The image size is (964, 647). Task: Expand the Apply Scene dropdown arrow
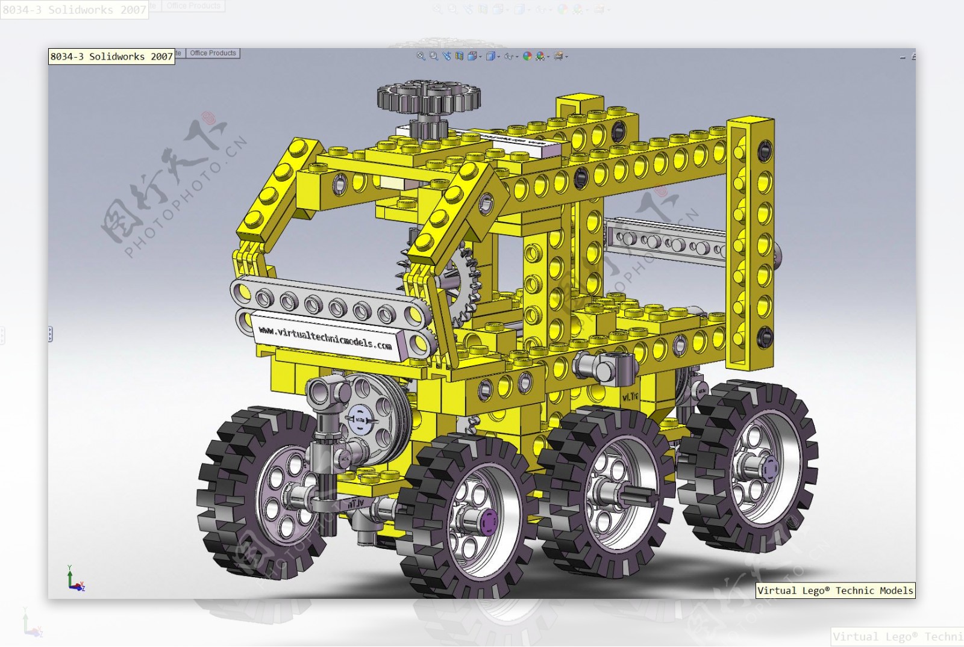click(x=548, y=57)
